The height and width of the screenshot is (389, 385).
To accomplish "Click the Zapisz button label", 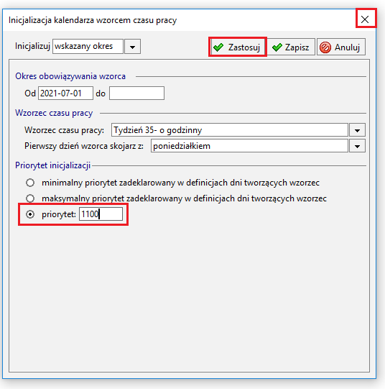I will pyautogui.click(x=297, y=47).
